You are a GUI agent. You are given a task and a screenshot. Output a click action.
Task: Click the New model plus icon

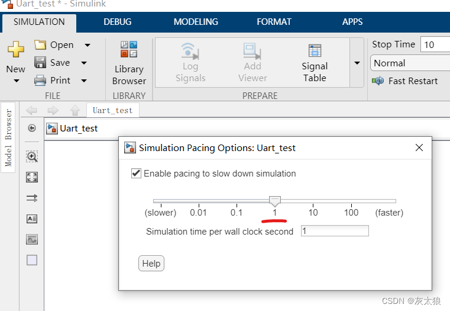(16, 49)
